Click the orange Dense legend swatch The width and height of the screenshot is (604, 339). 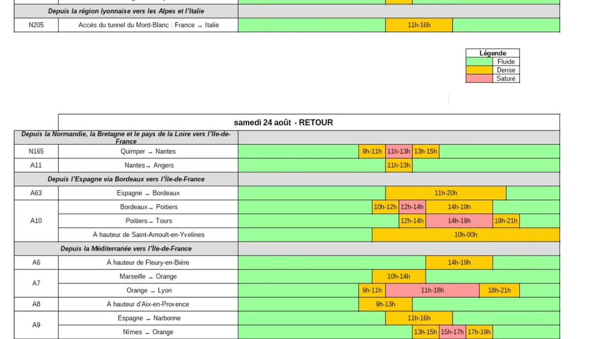point(479,70)
